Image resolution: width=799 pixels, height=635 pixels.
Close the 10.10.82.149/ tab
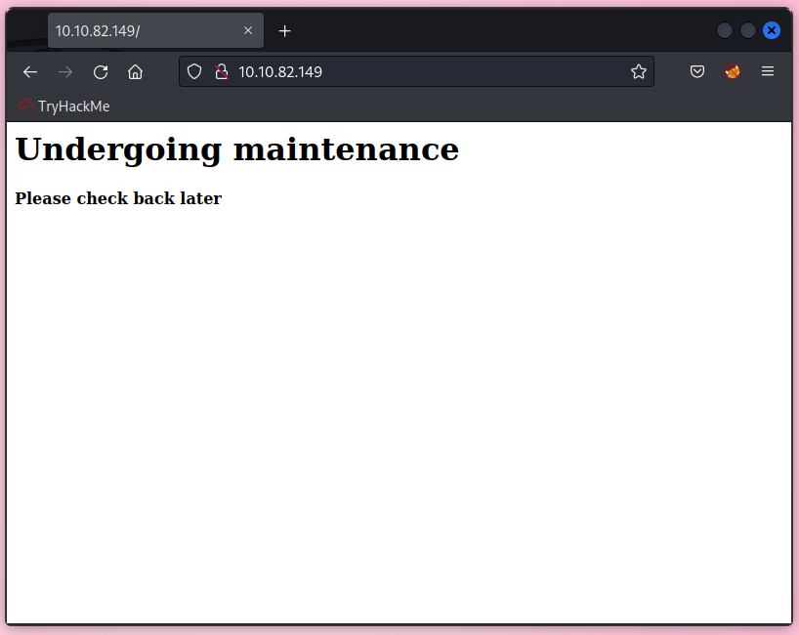pyautogui.click(x=248, y=30)
